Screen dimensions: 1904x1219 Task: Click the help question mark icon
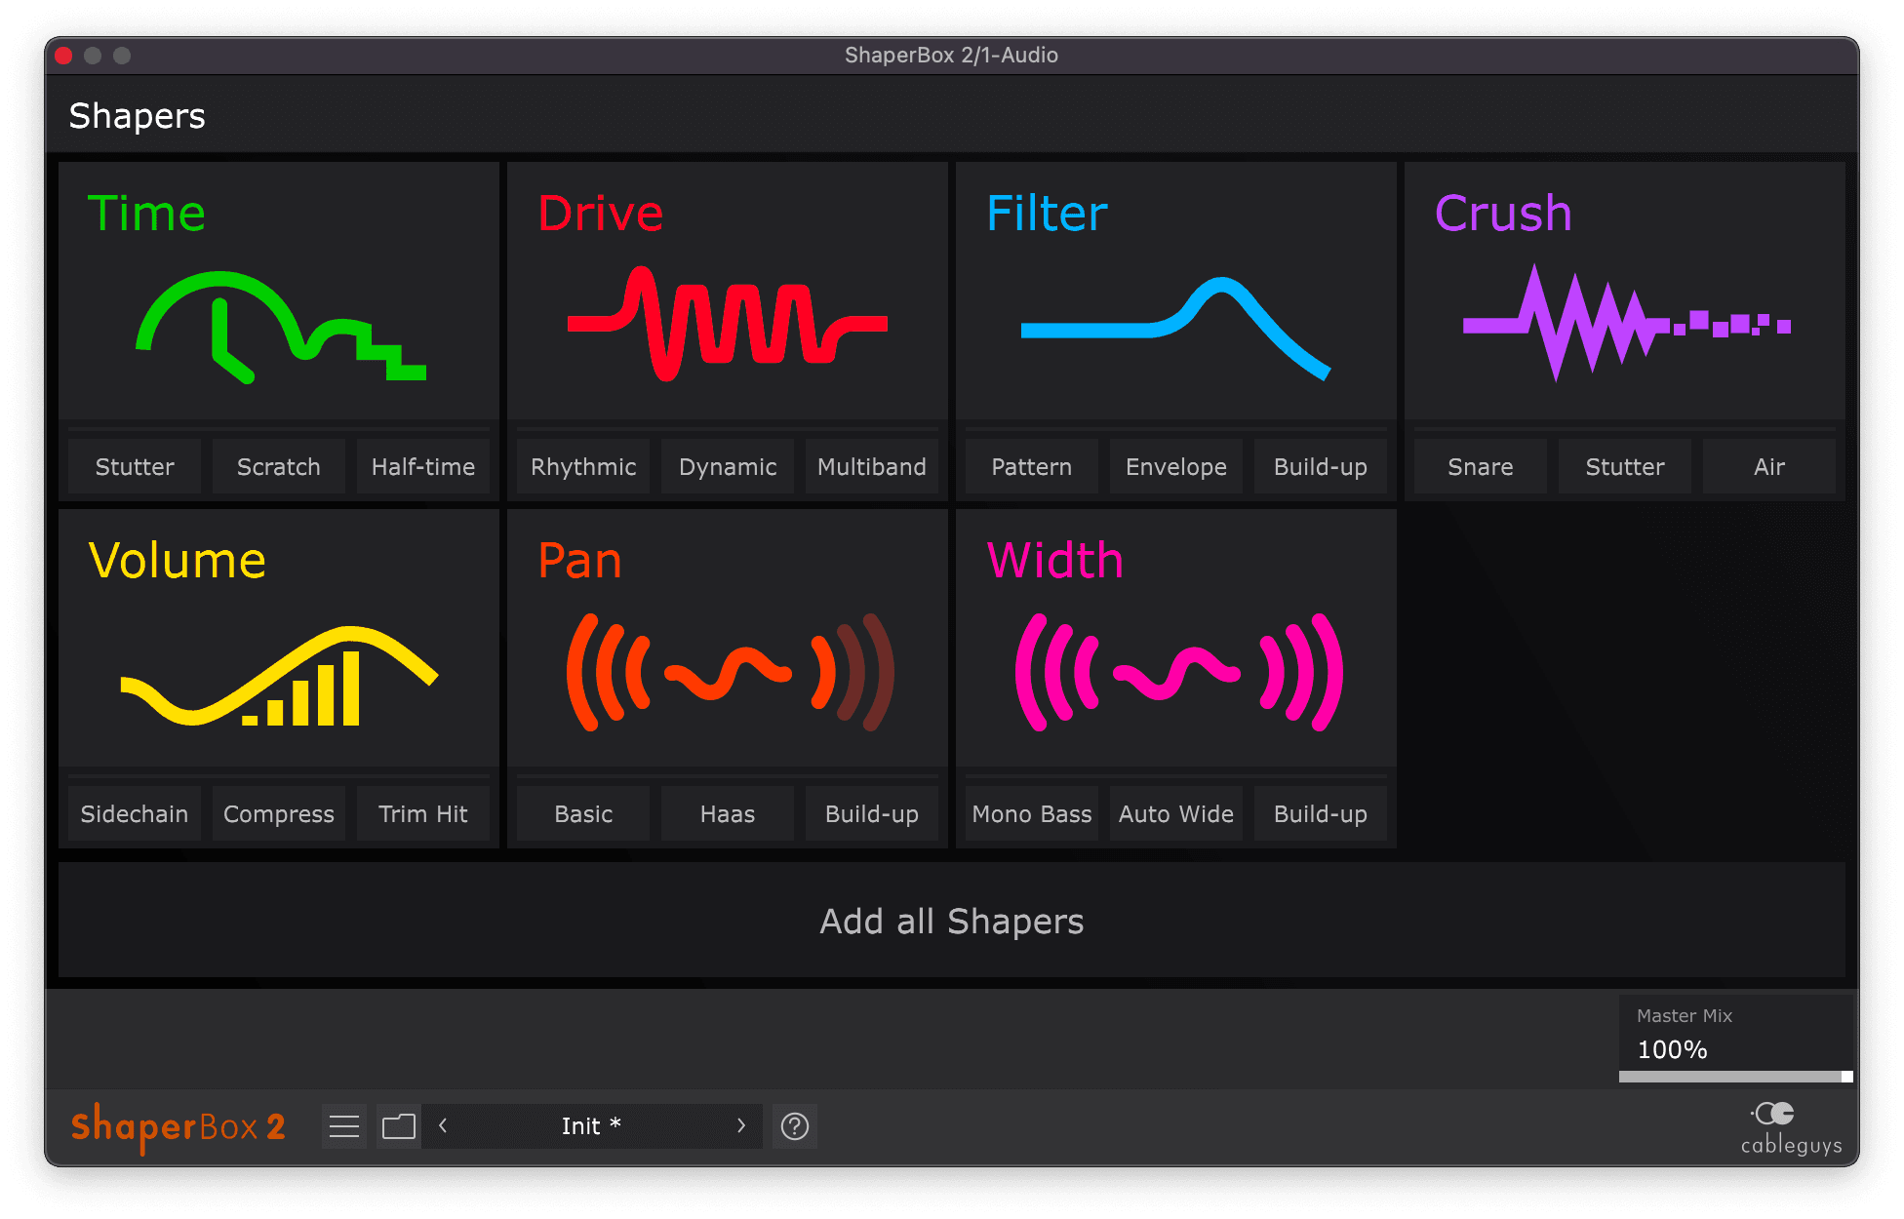(795, 1126)
